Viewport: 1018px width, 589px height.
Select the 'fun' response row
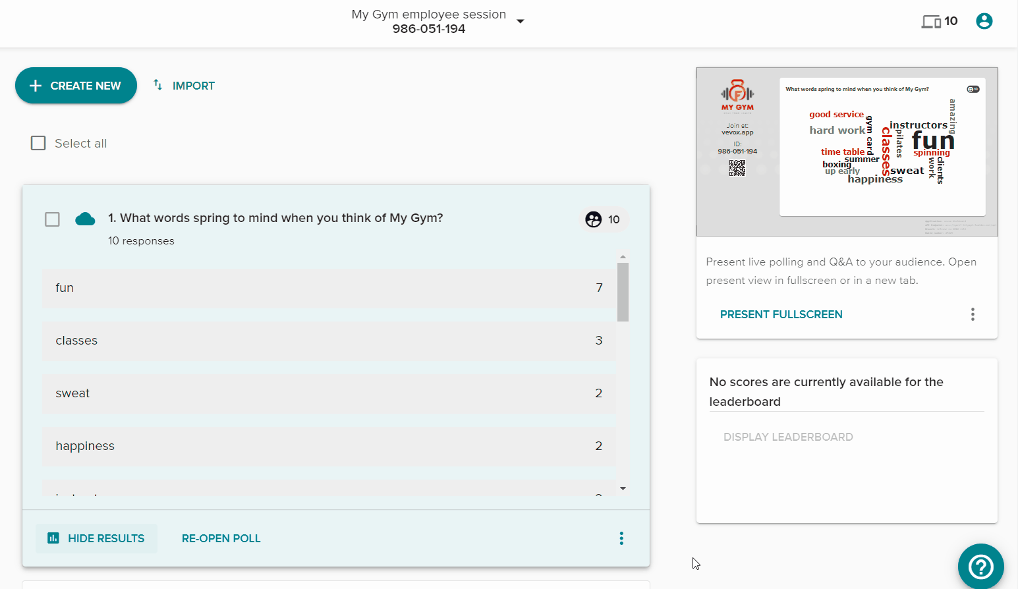point(329,288)
